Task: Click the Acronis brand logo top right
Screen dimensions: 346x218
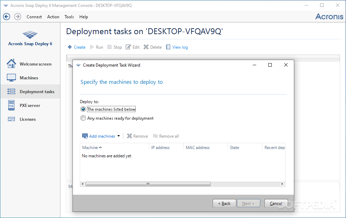Action: point(329,17)
